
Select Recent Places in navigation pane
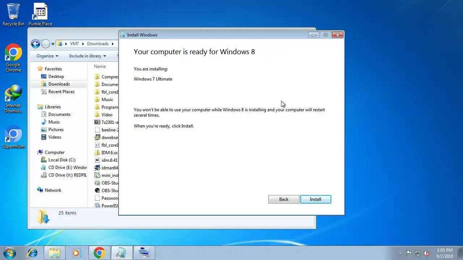click(61, 92)
